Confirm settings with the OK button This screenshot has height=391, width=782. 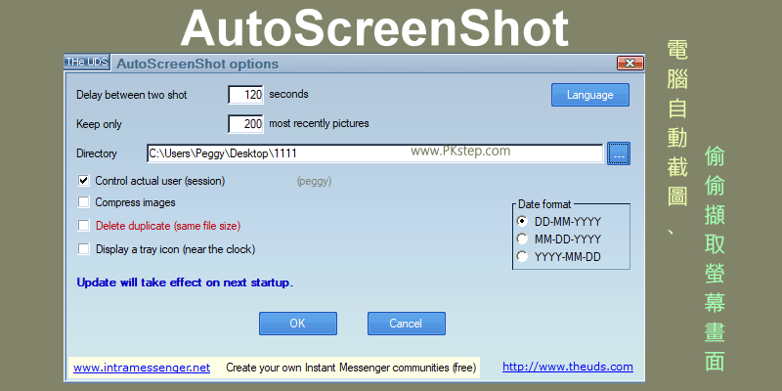click(x=298, y=324)
